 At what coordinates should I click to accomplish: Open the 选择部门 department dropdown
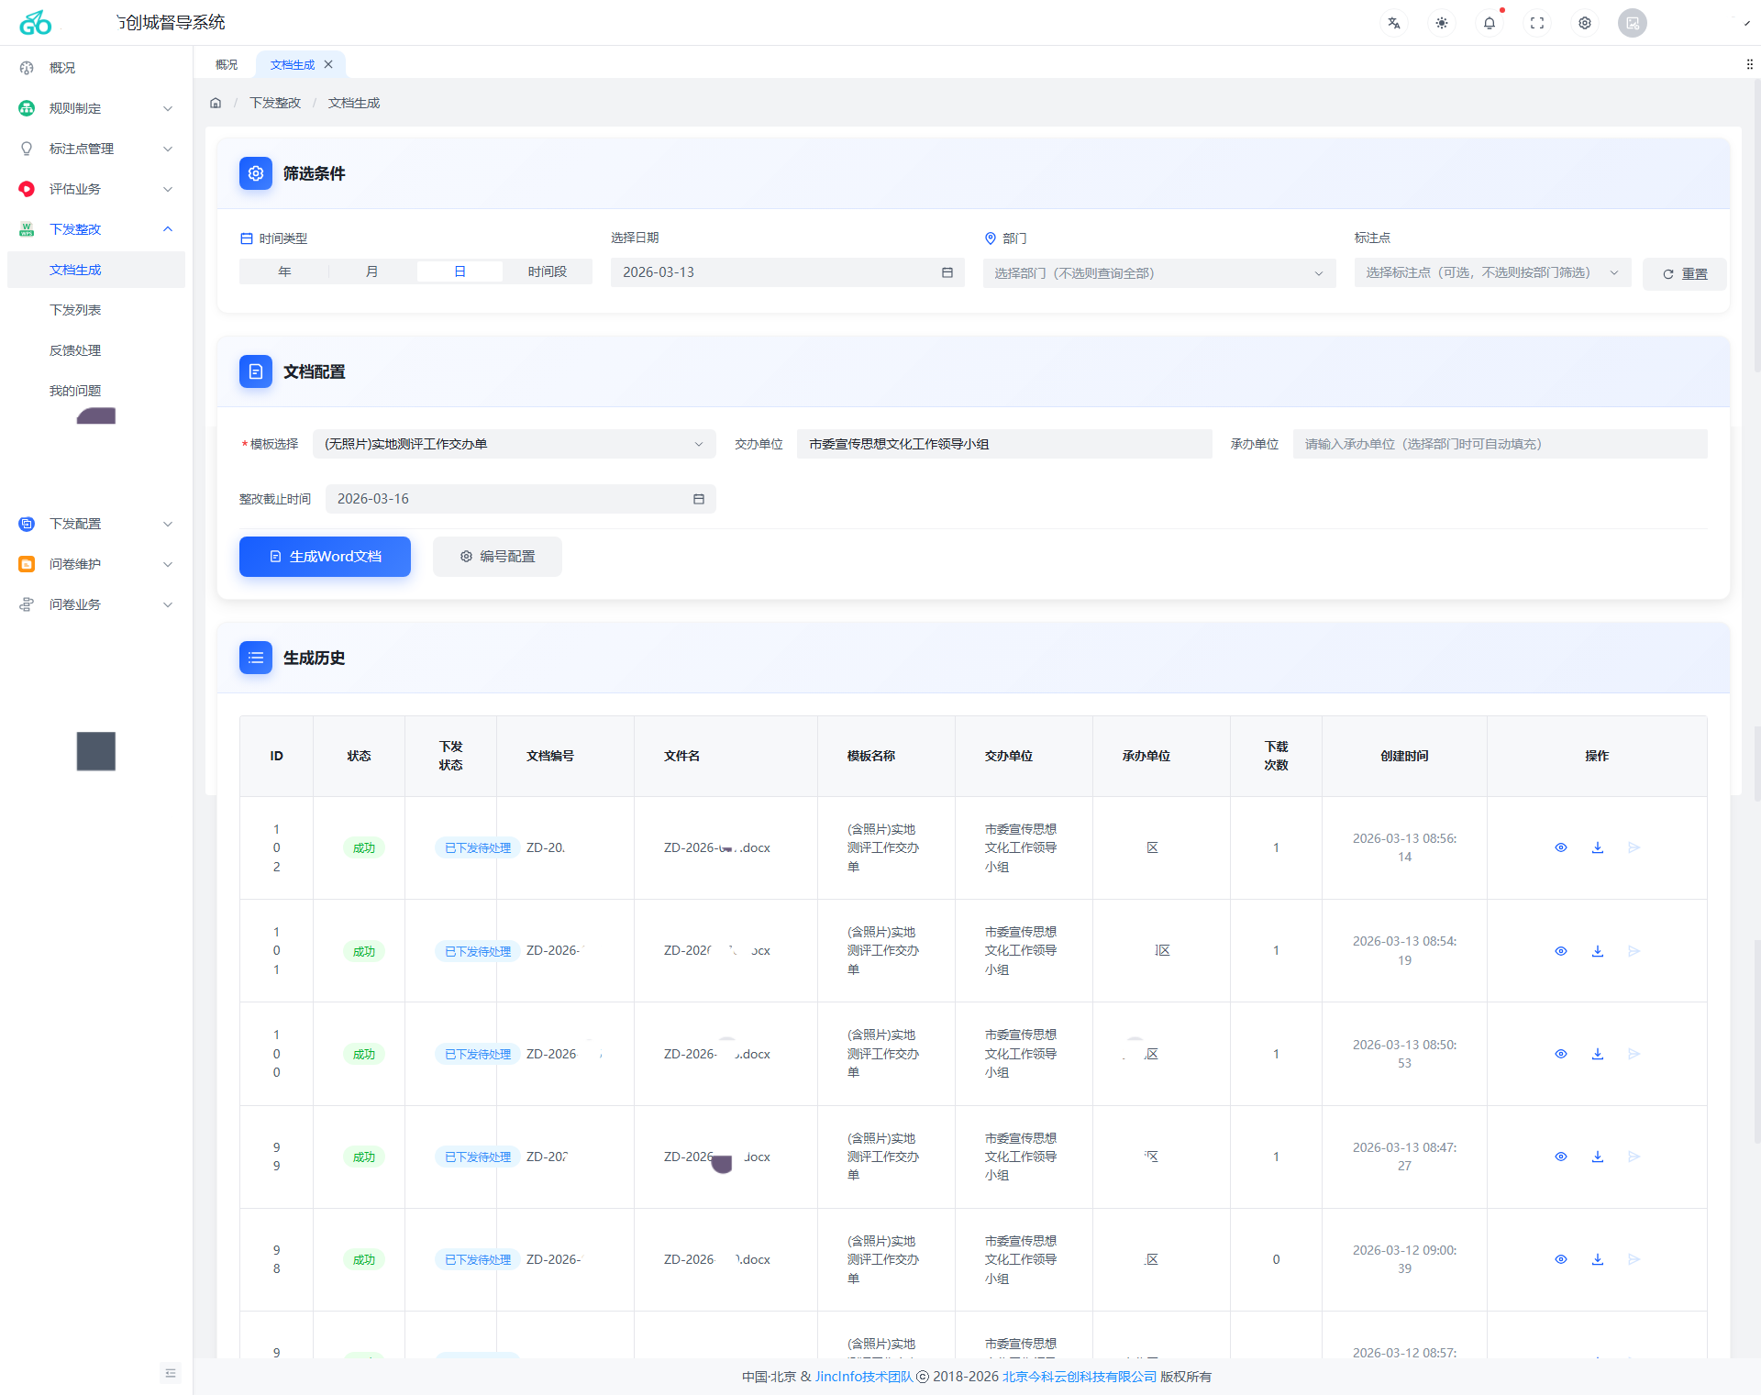point(1158,273)
